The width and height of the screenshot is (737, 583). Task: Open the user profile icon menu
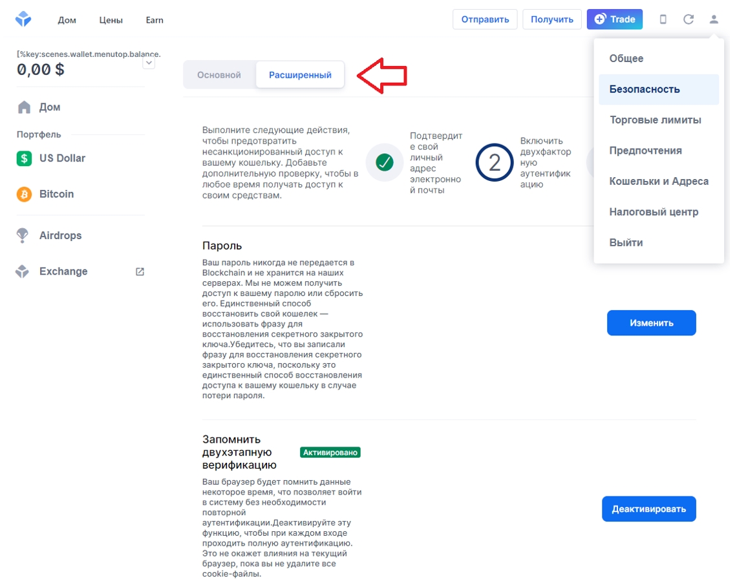click(714, 19)
